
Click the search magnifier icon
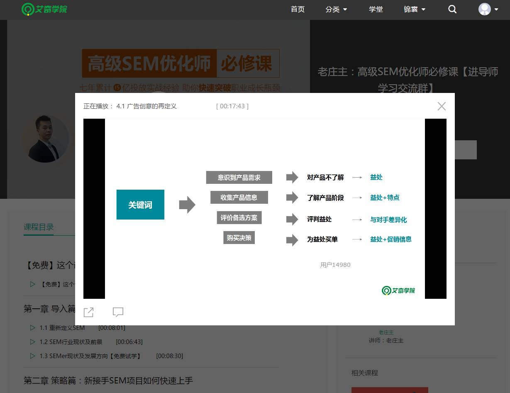(x=452, y=9)
